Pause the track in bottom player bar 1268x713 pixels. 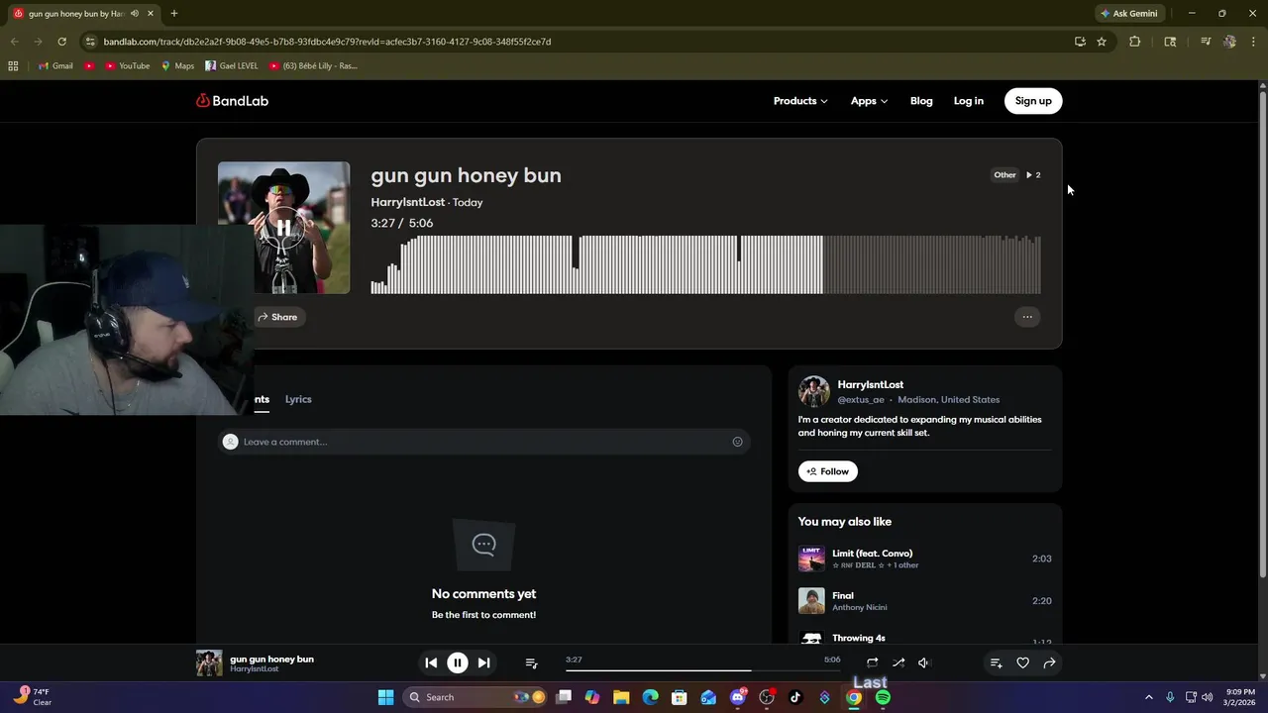pos(458,662)
